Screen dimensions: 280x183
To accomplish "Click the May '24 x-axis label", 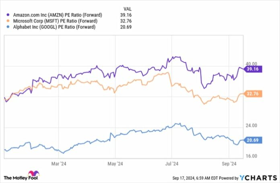I will click(x=115, y=164).
